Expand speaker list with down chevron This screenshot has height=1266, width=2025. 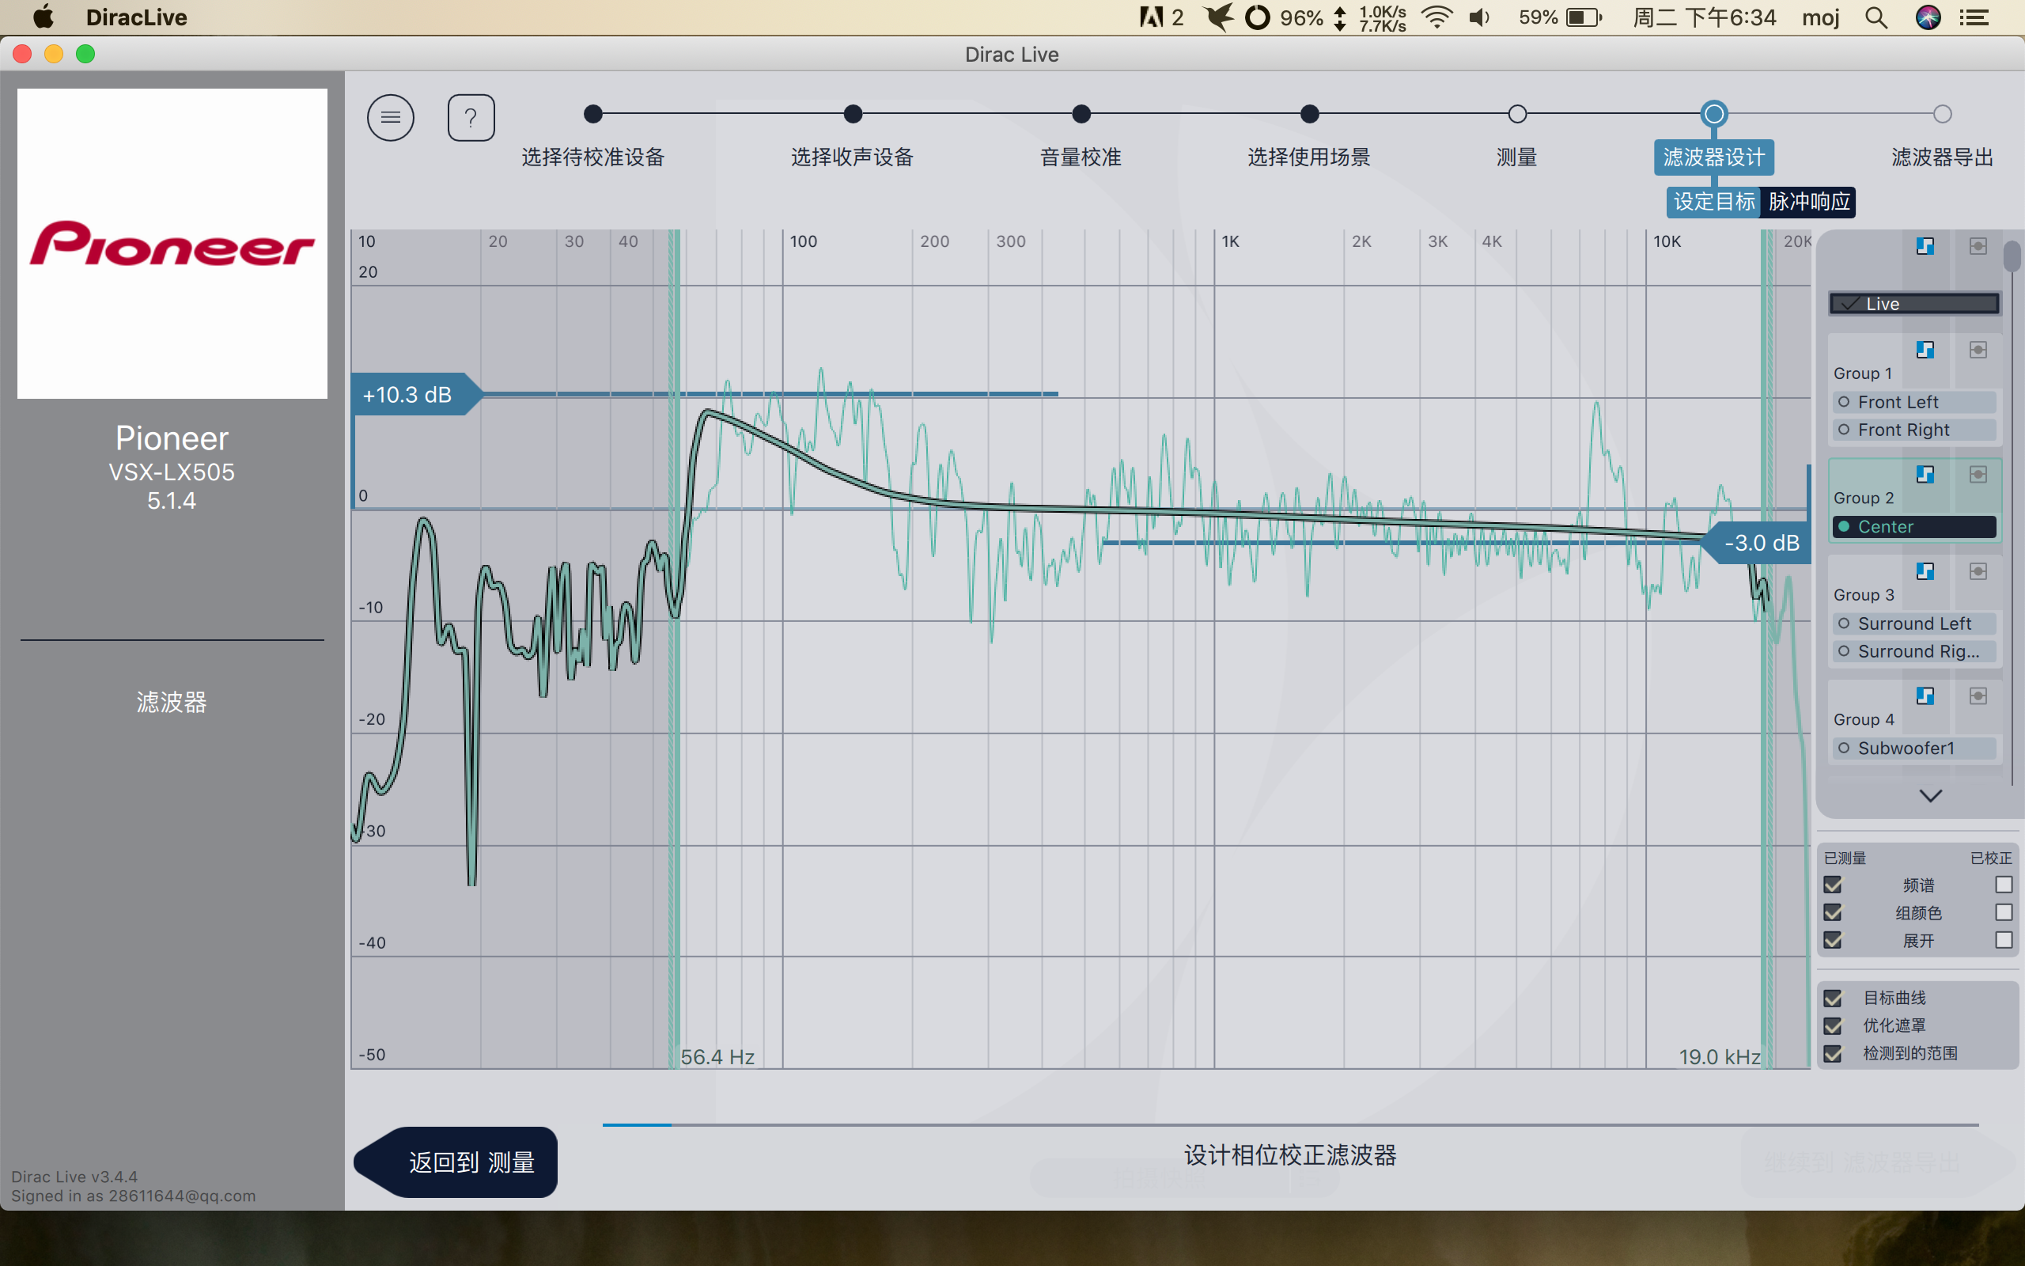[1929, 795]
